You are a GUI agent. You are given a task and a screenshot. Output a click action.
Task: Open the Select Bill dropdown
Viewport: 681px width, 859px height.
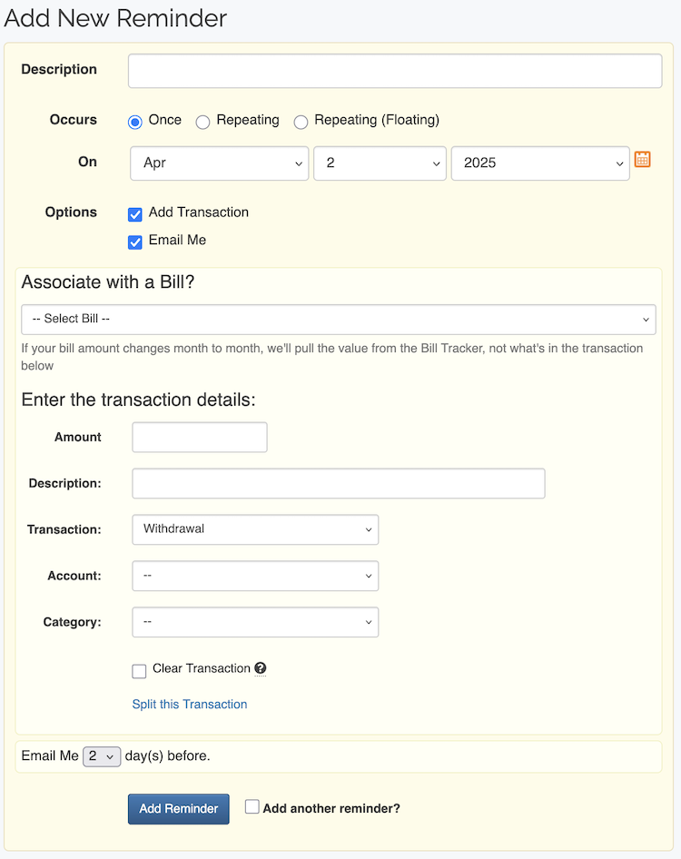click(x=338, y=319)
